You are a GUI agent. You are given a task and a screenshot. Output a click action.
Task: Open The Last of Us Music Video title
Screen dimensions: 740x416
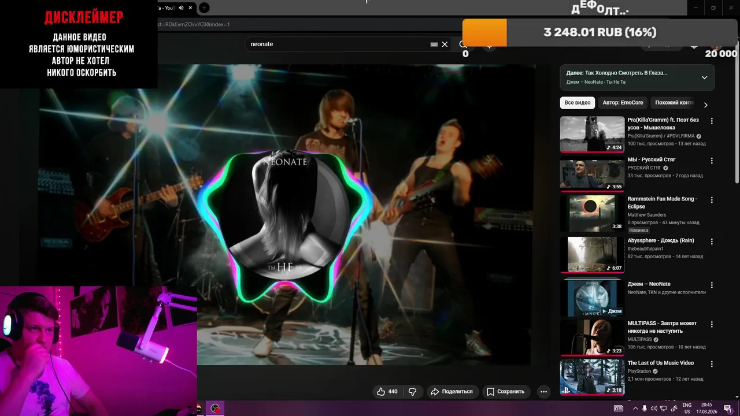(x=661, y=363)
